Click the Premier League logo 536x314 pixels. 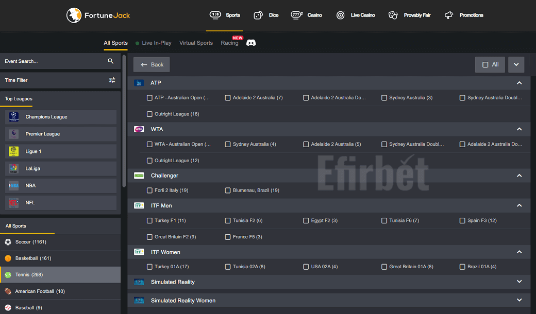14,134
